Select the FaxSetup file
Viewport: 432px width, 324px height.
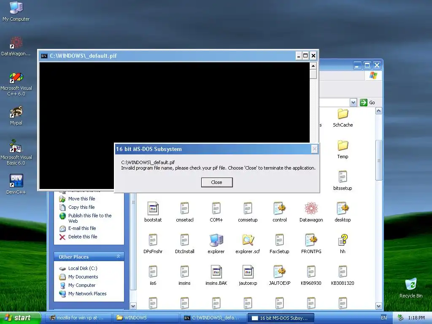[279, 244]
